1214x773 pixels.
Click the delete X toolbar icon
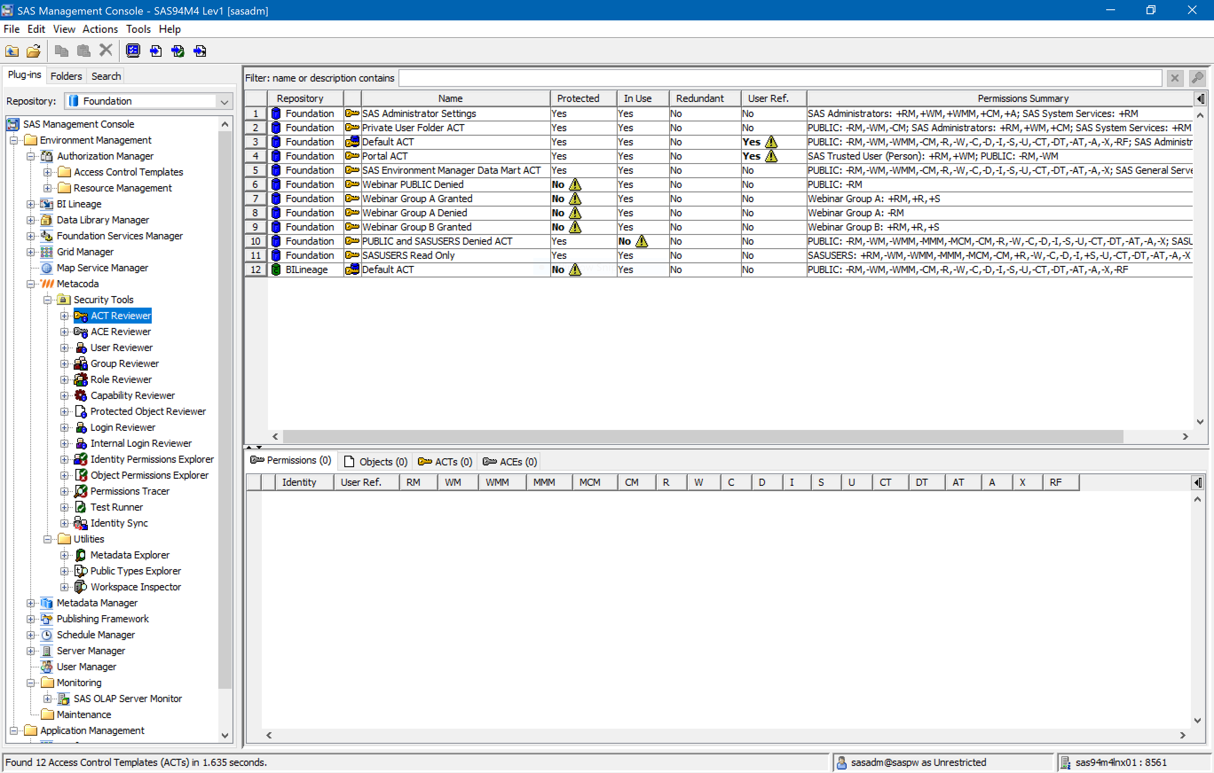[105, 51]
